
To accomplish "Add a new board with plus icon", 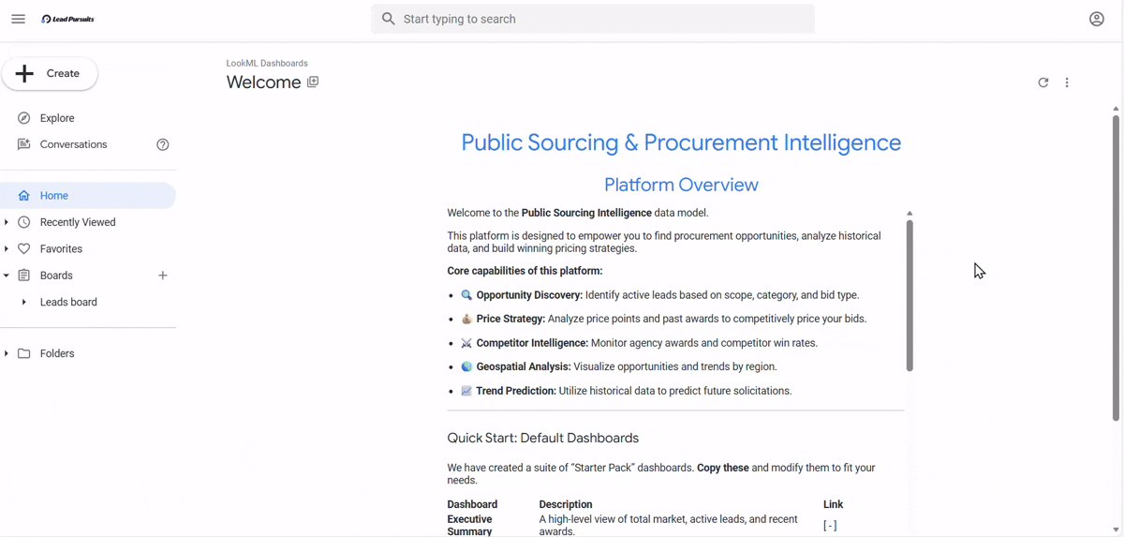I will [163, 276].
